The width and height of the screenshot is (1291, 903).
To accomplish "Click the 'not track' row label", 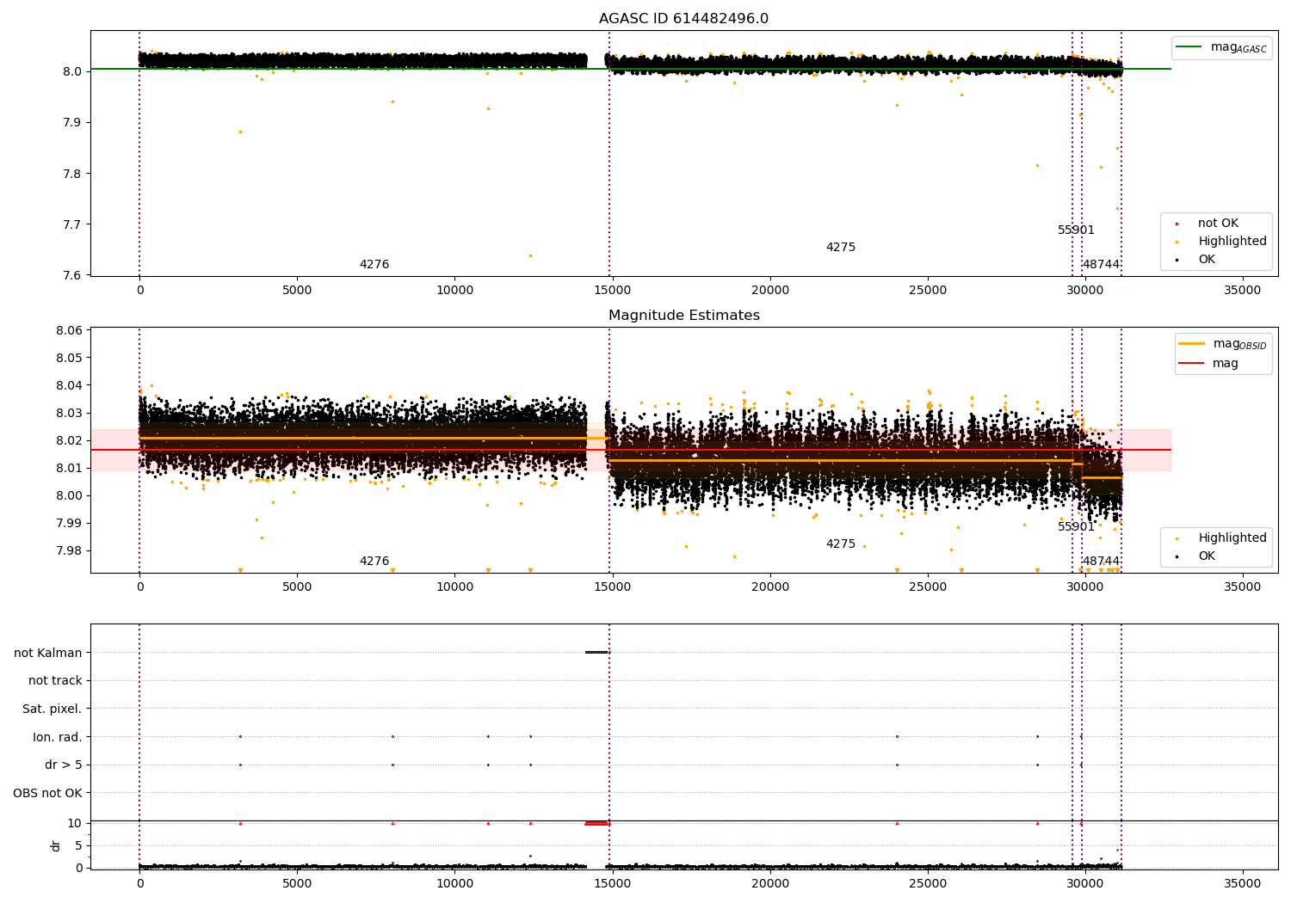I will pos(55,681).
